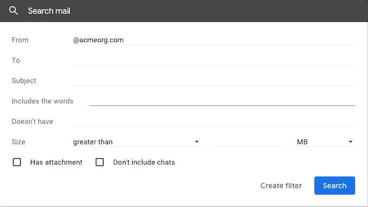Click the From row label
Image resolution: width=368 pixels, height=207 pixels.
(20, 40)
